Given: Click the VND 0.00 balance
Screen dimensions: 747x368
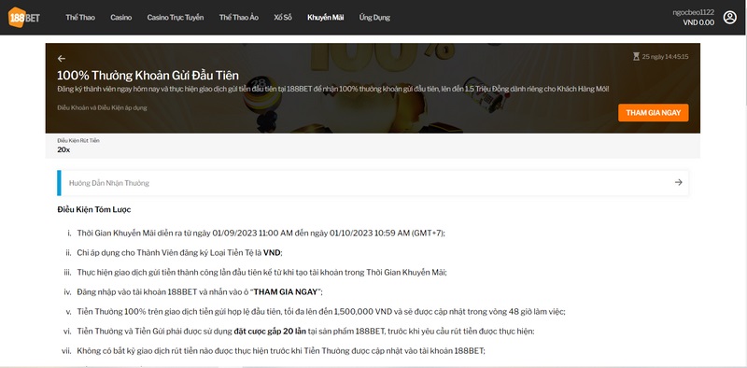Looking at the screenshot, I should (698, 22).
